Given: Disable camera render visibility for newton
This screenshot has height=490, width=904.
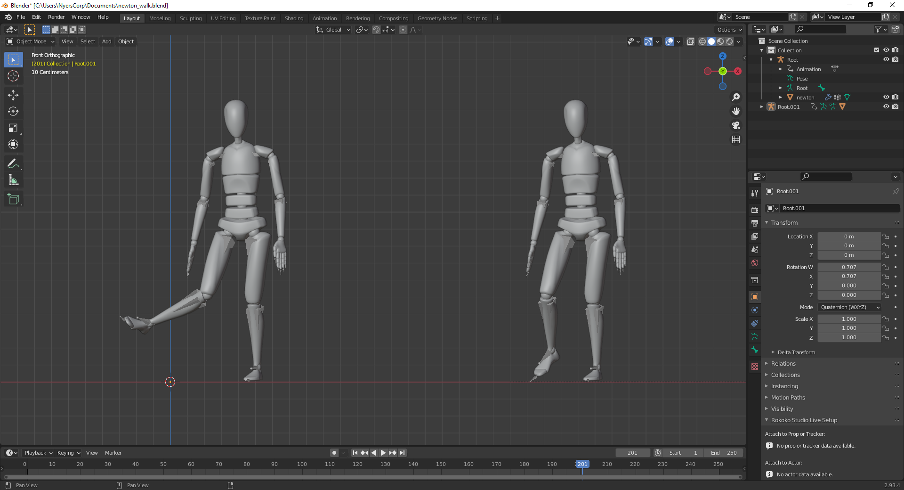Looking at the screenshot, I should coord(896,97).
